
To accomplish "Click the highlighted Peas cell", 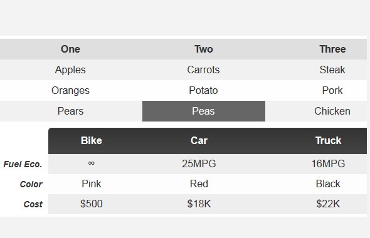I will (204, 111).
